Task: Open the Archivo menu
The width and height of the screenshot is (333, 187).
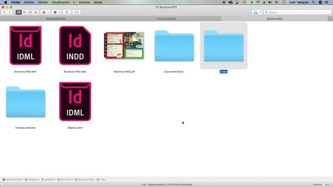Action: pos(29,2)
